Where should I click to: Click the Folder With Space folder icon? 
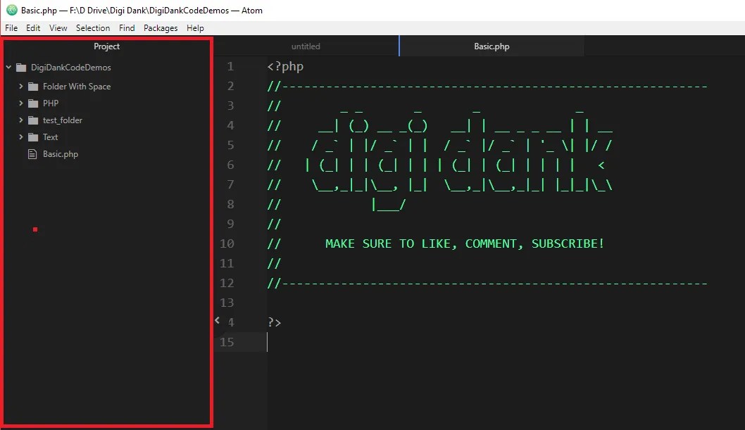(x=33, y=87)
